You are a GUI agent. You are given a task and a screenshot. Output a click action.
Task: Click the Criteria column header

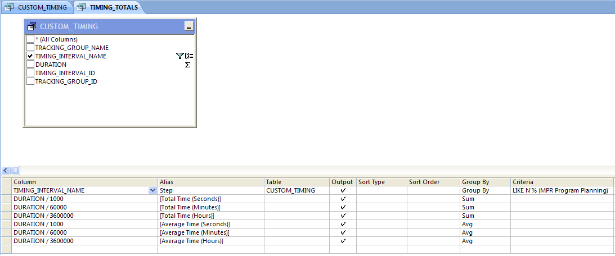pos(561,182)
